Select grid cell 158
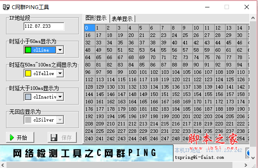Image resolution: width=258 pixels, height=168 pixels. coord(242,94)
